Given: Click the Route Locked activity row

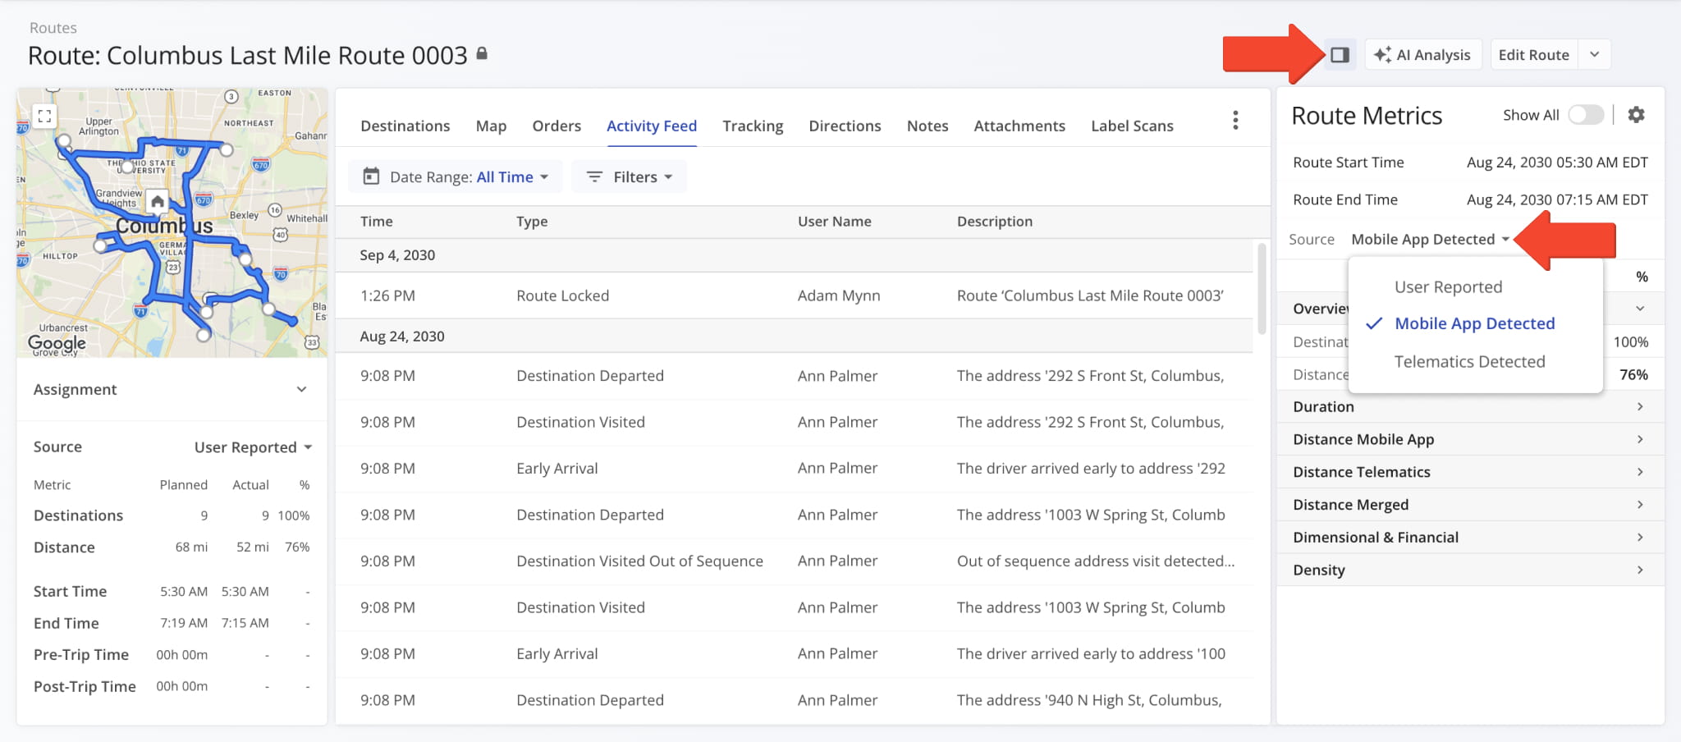Looking at the screenshot, I should point(795,295).
